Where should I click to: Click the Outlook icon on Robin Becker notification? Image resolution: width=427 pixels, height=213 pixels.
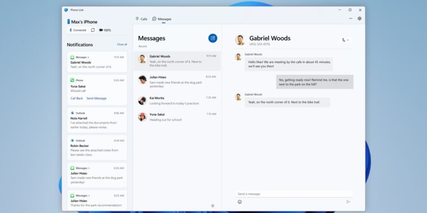72,141
